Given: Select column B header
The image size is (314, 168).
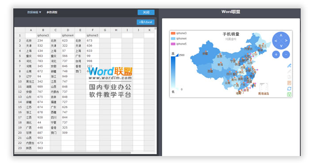Looking at the screenshot, I should pyautogui.click(x=43, y=30).
